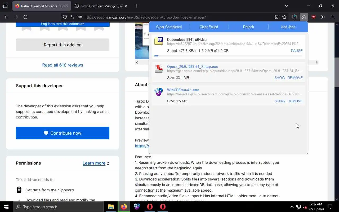
Task: Open File Explorer from the taskbar
Action: point(111,207)
